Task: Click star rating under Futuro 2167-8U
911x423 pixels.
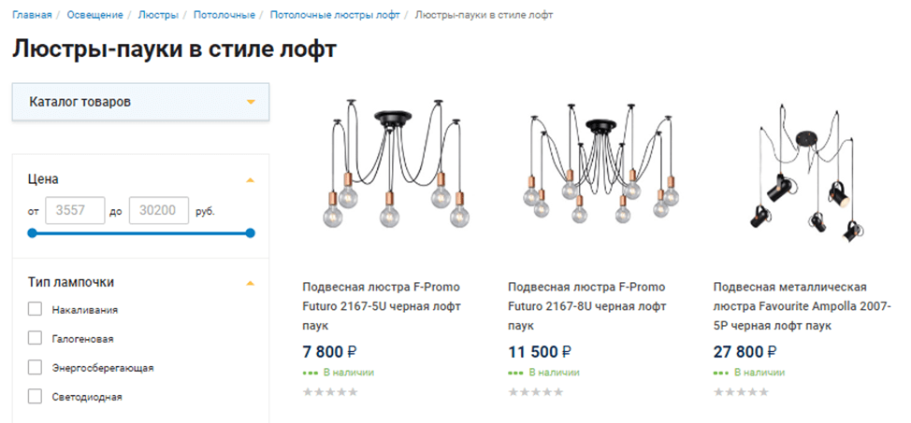Action: tap(535, 392)
